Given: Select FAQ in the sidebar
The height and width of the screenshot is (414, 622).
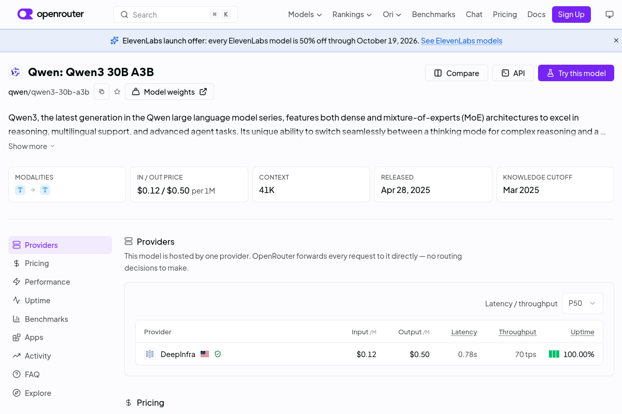Looking at the screenshot, I should pyautogui.click(x=60, y=375).
